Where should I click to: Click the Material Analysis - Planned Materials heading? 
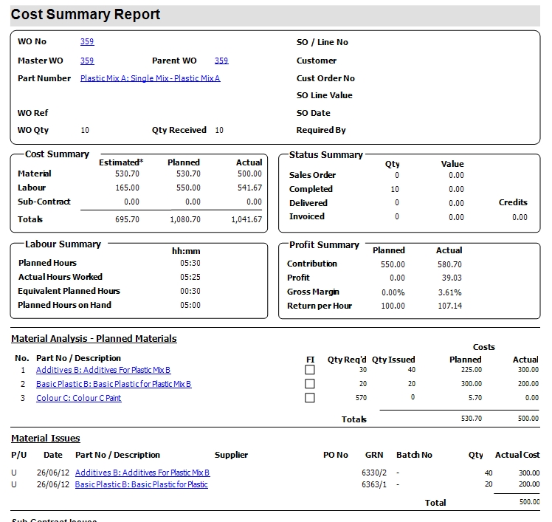(x=94, y=339)
